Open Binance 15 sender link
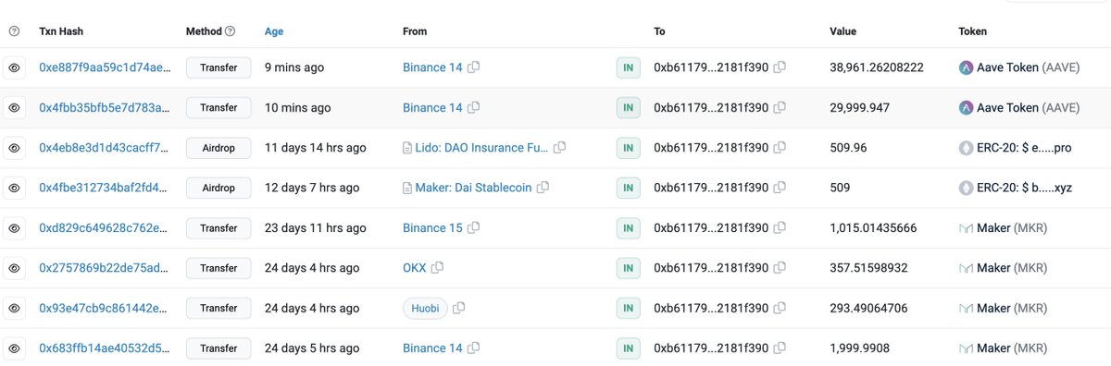1111x366 pixels. 432,228
